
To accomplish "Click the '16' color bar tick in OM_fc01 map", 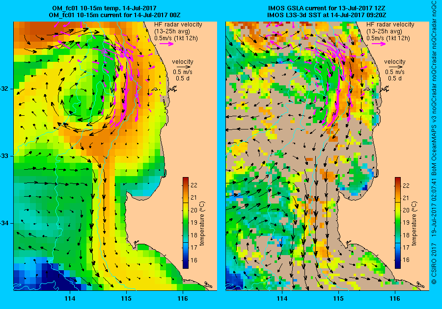I will (194, 260).
